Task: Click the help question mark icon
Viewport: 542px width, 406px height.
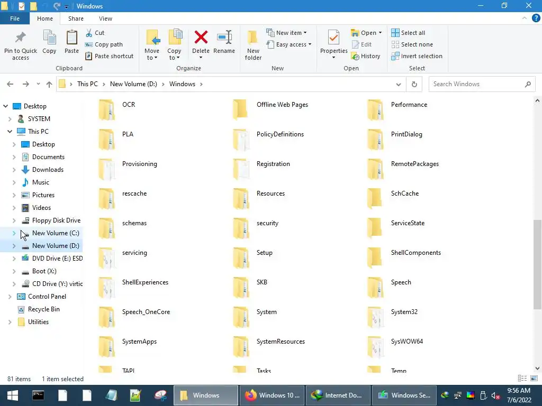Action: [536, 19]
